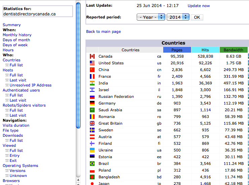Click the Israel flag icon
The height and width of the screenshot is (185, 249).
92,90
